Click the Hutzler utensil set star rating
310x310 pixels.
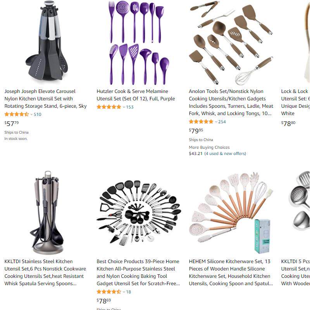pos(109,107)
